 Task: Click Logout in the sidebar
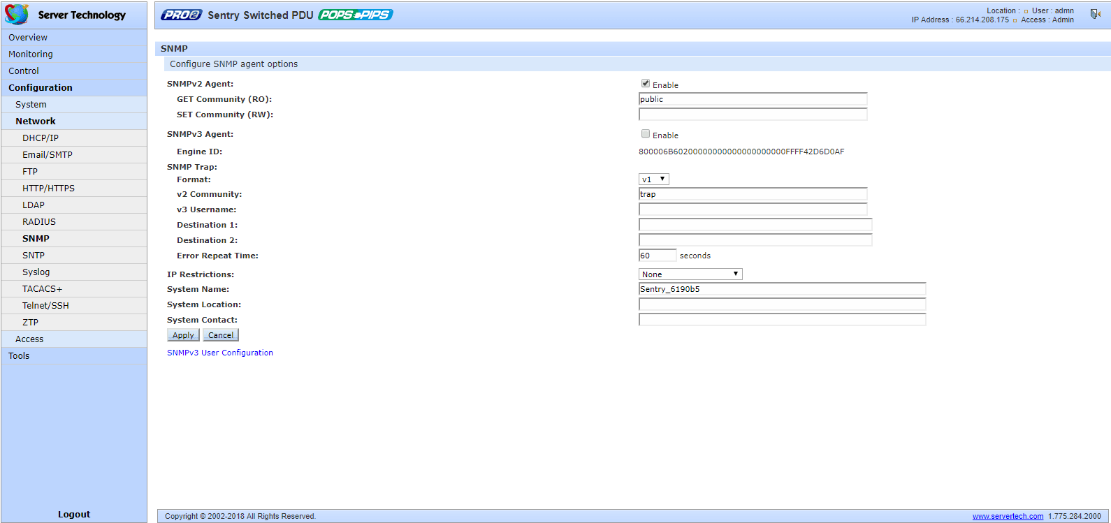[x=74, y=515]
